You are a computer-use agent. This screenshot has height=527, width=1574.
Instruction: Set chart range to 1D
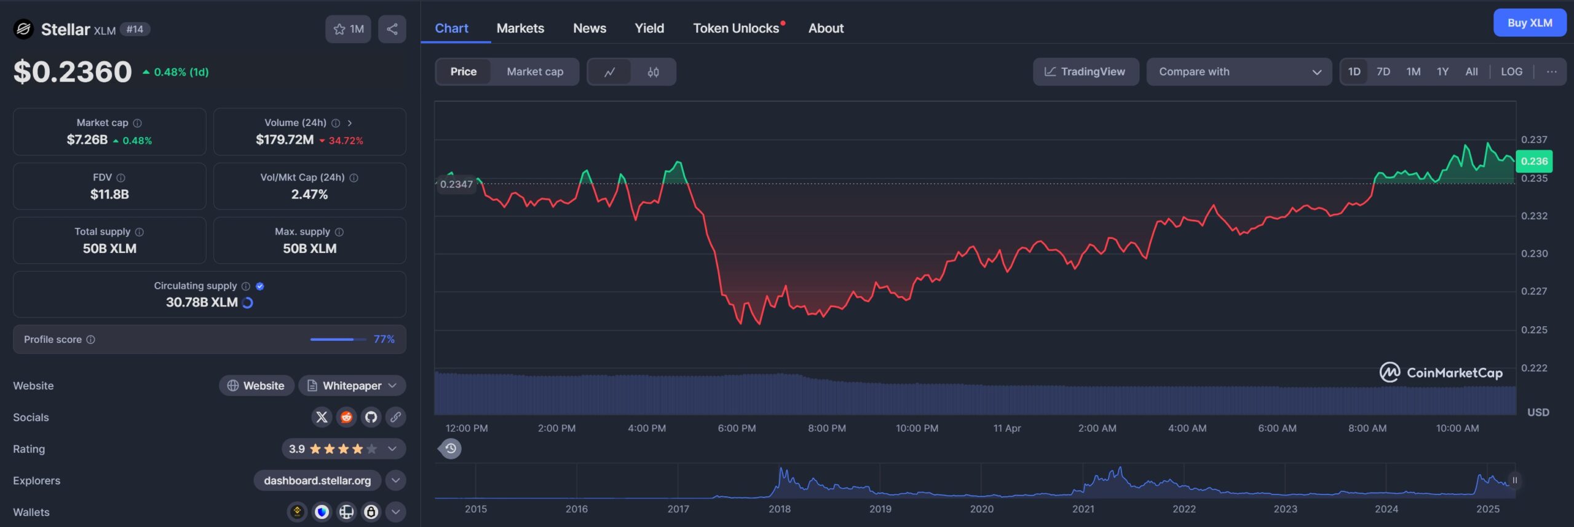(1354, 72)
